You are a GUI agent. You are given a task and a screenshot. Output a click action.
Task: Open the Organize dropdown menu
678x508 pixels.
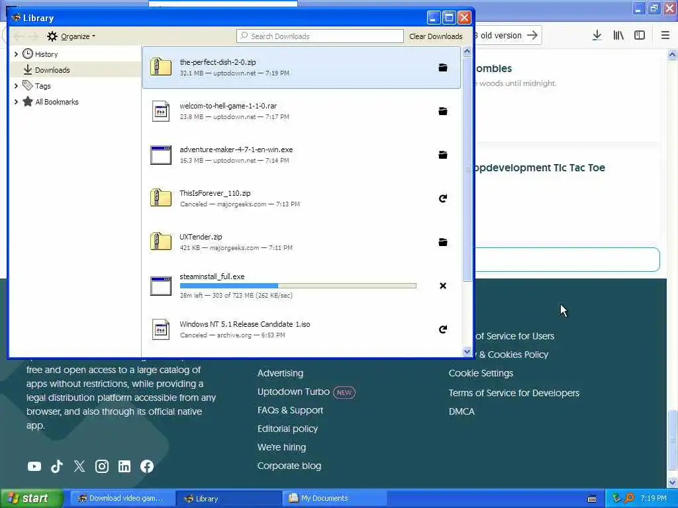click(x=72, y=36)
